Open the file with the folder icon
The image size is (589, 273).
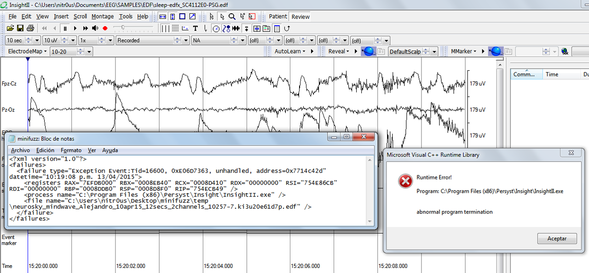pos(10,28)
